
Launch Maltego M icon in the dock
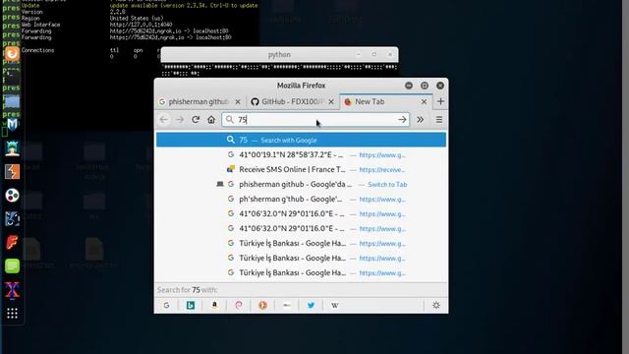[x=12, y=125]
